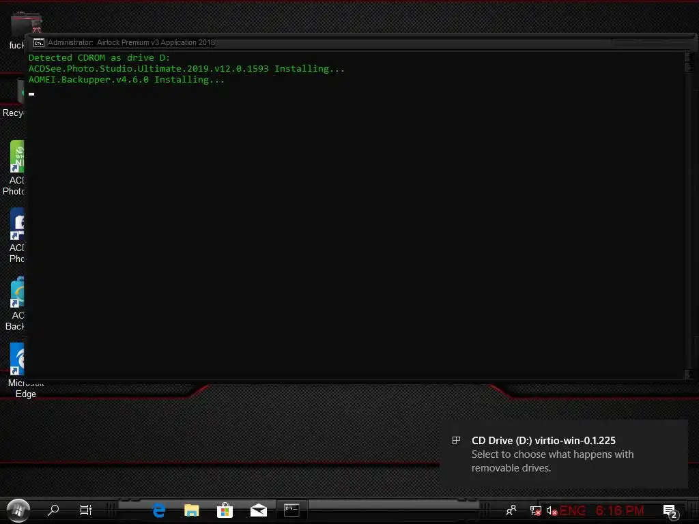Open People icon in system tray
Viewport: 699px width, 524px height.
pyautogui.click(x=511, y=510)
